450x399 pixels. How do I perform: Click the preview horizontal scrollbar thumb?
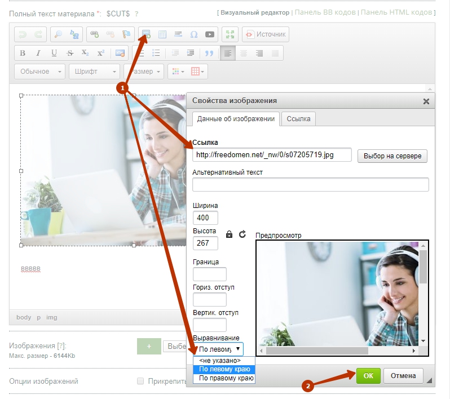pyautogui.click(x=317, y=351)
